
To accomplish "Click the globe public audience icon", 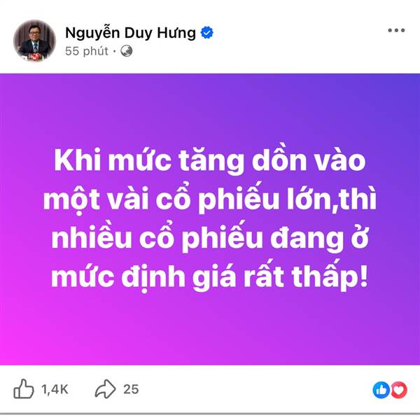I will point(127,51).
